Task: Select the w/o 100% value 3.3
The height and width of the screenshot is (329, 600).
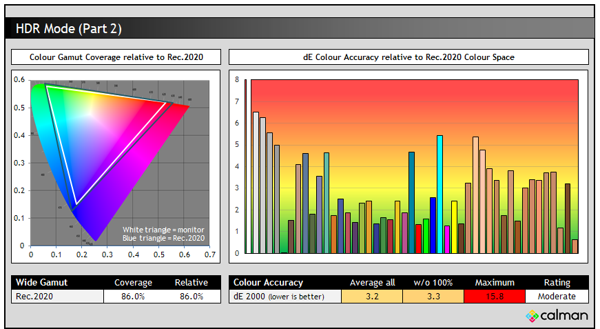Action: tap(433, 296)
